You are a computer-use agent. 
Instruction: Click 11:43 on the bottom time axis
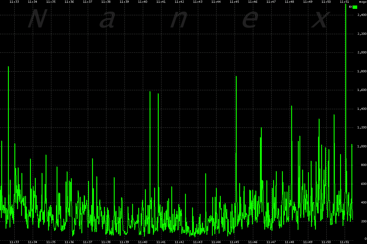point(198,242)
